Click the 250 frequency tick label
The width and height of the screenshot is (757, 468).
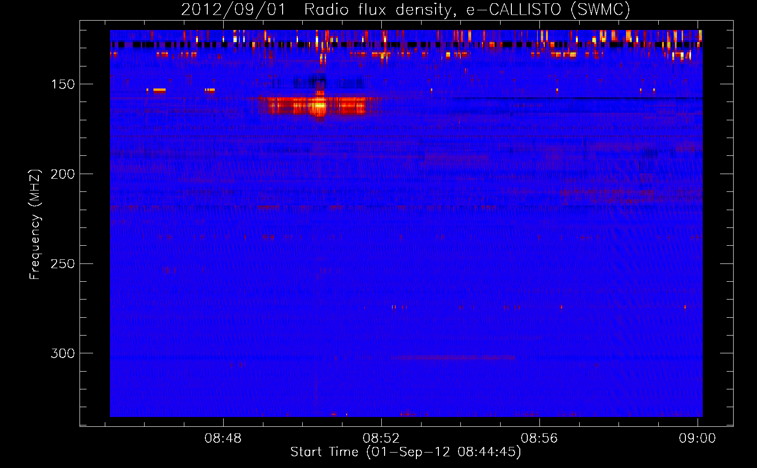pyautogui.click(x=63, y=263)
